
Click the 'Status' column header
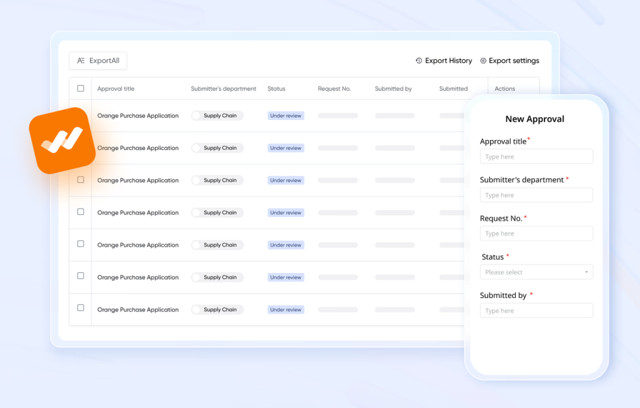(276, 89)
